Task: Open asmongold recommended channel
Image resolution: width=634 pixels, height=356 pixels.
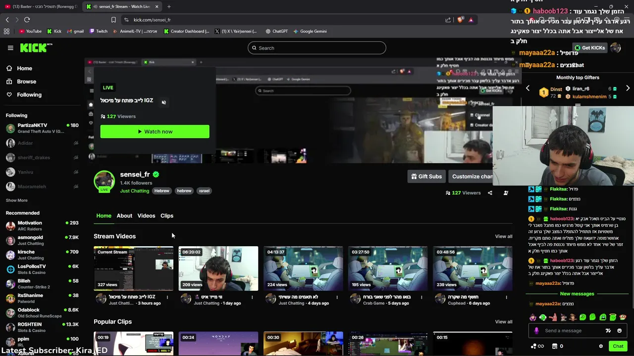Action: (42, 240)
